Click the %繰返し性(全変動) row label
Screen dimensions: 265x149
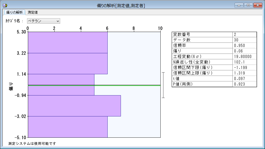tap(192, 62)
